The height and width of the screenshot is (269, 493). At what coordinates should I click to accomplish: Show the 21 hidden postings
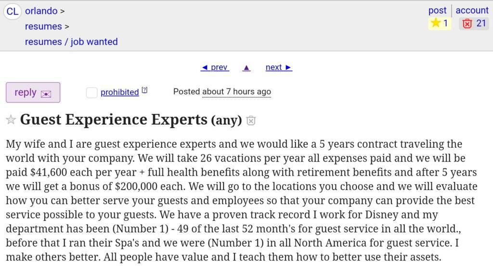474,23
